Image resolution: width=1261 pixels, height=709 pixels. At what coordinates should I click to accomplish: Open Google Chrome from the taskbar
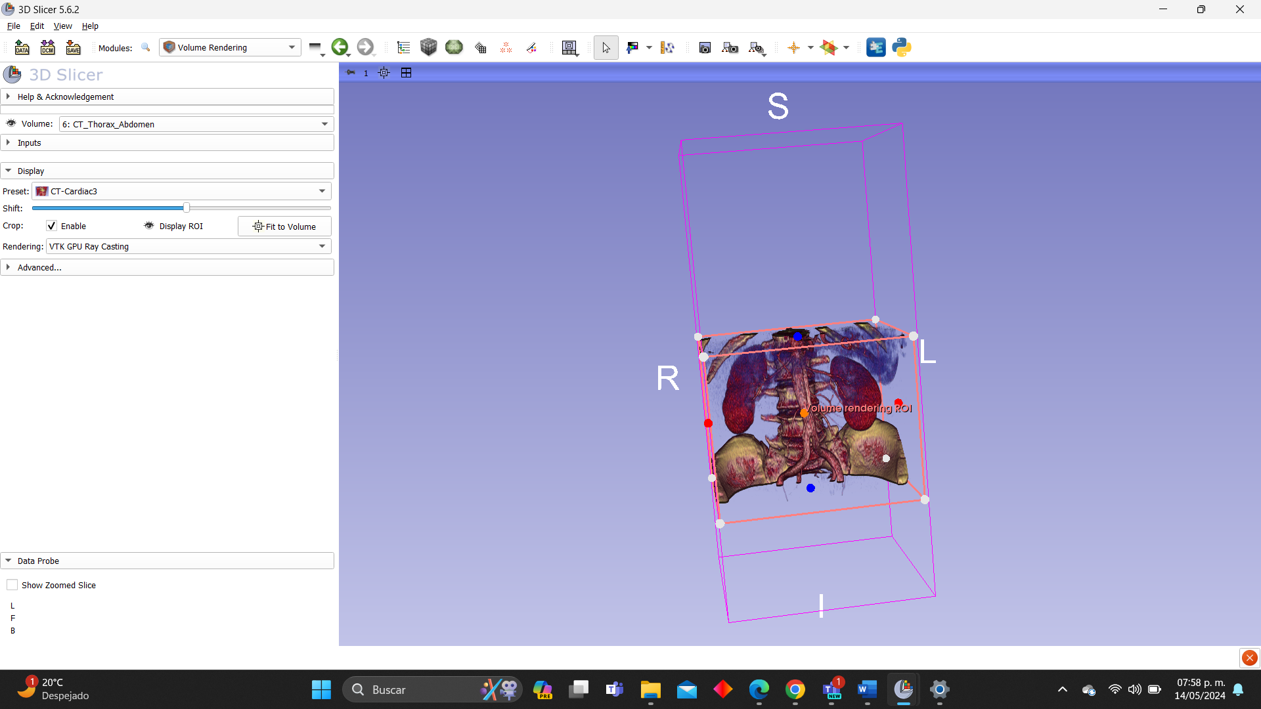(x=795, y=689)
